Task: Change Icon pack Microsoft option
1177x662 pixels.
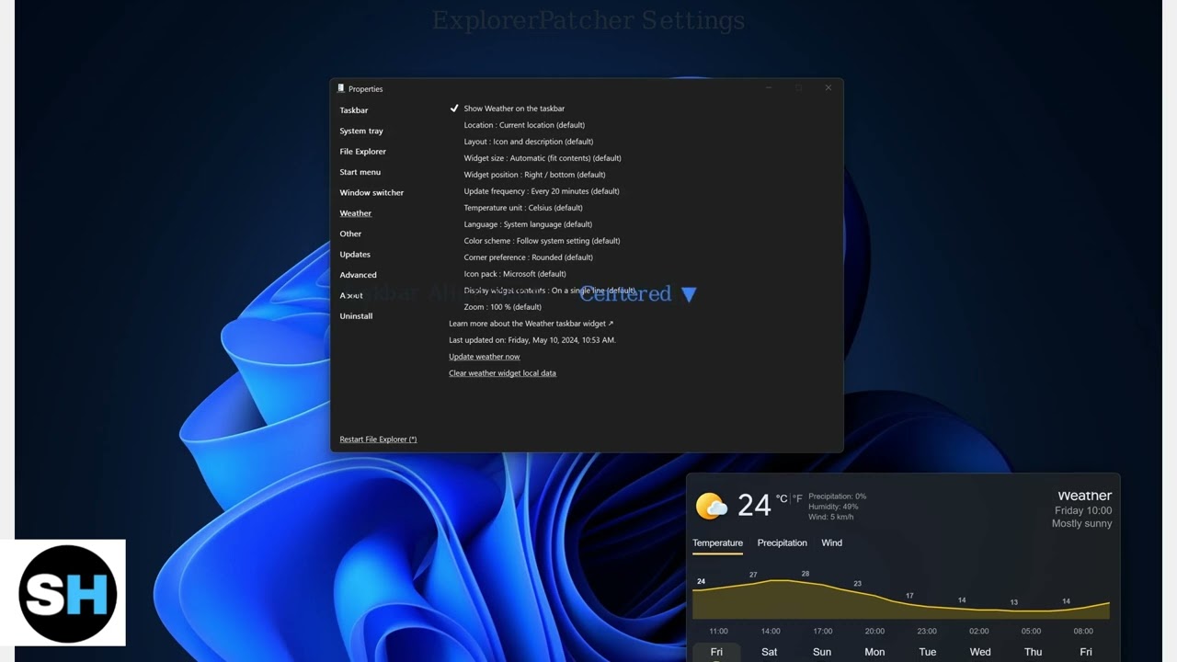Action: [515, 274]
